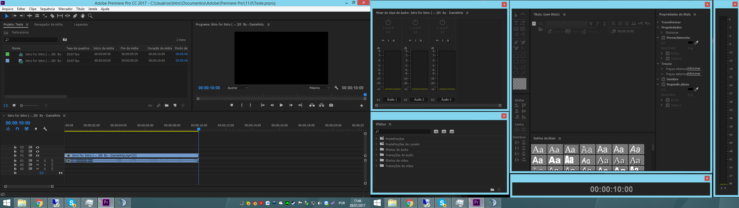Expand Transições de vídeo folder
Screen dimensions: 739x208
376,166
